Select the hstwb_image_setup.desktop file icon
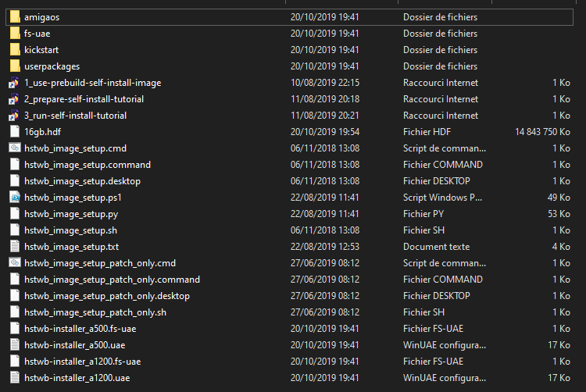586x392 pixels. [15, 180]
